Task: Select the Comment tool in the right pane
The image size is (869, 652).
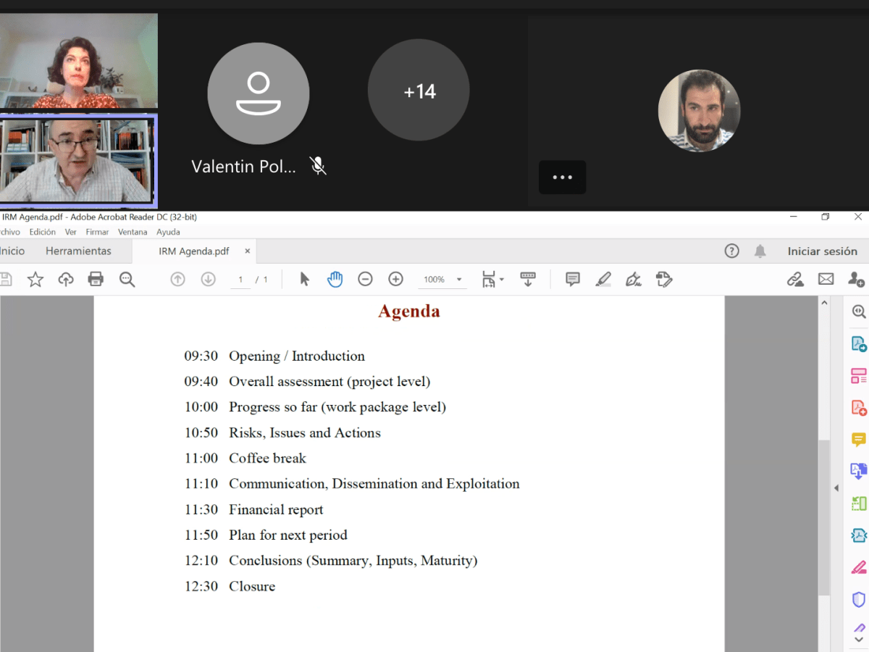Action: click(858, 439)
